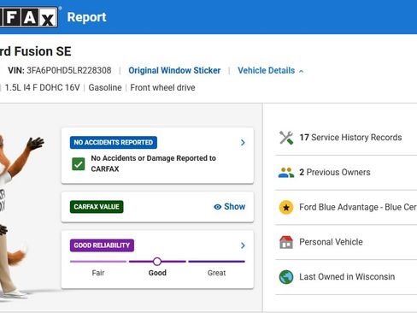Click the Report header title
Screen dimensions: 417x313
coord(86,17)
